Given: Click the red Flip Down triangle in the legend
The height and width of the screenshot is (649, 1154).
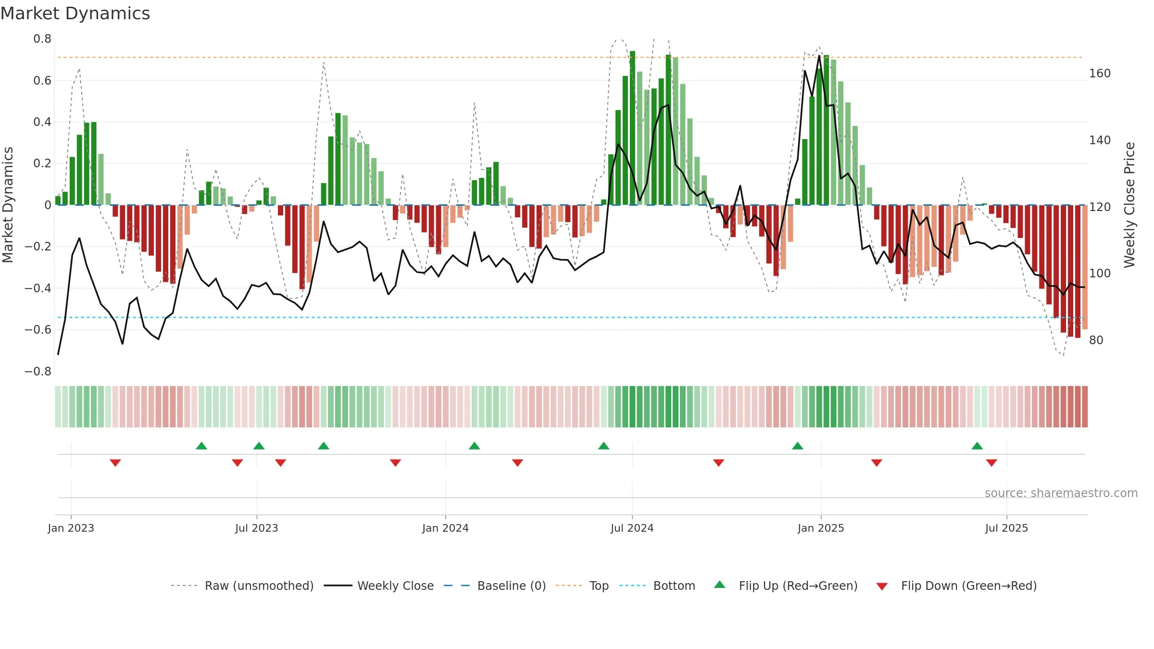Looking at the screenshot, I should 882,587.
